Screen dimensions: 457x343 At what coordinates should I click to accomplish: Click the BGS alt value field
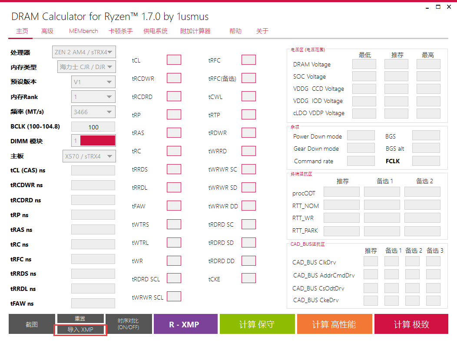426,148
